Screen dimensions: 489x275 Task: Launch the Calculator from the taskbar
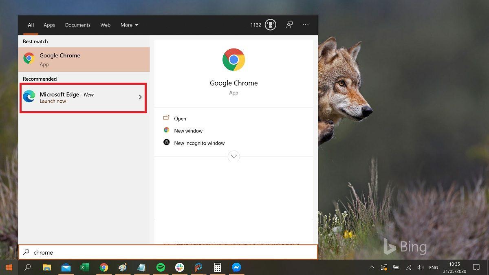coord(217,268)
